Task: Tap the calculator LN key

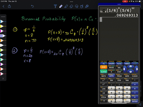Action: coord(104,93)
